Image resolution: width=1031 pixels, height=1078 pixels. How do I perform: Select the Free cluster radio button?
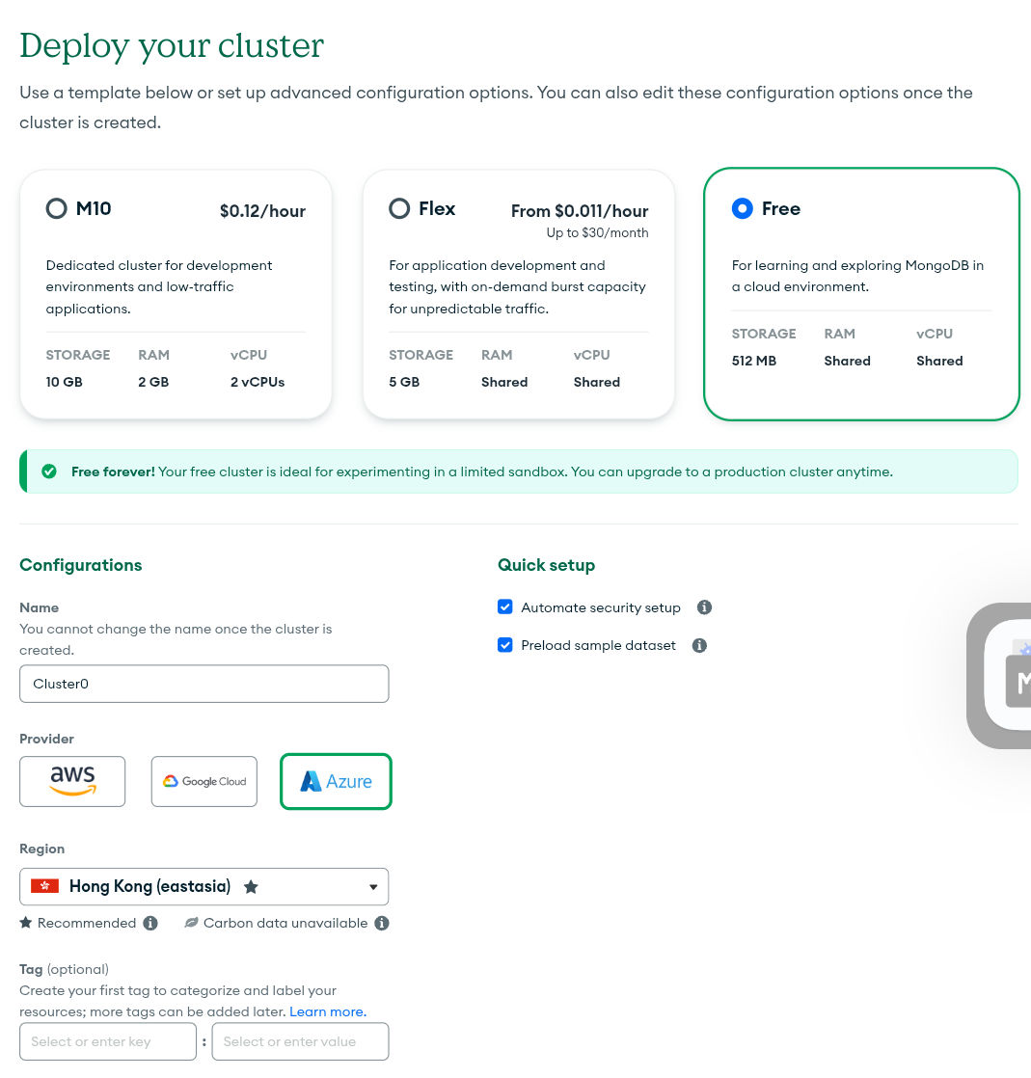[x=742, y=208]
